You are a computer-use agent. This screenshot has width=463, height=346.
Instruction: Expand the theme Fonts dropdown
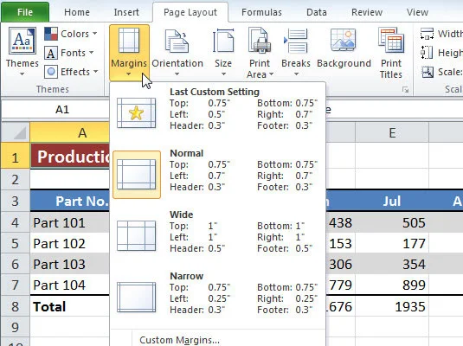tap(69, 53)
